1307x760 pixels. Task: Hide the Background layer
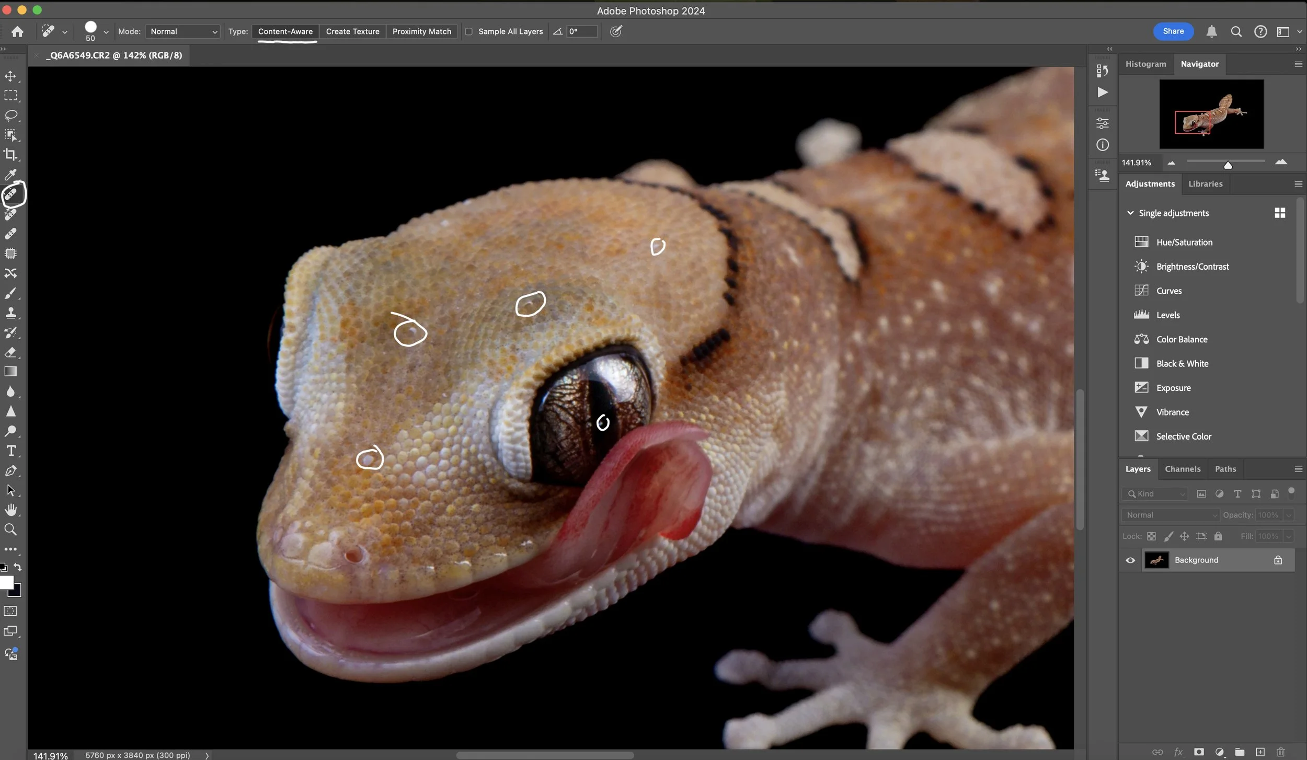pos(1130,560)
